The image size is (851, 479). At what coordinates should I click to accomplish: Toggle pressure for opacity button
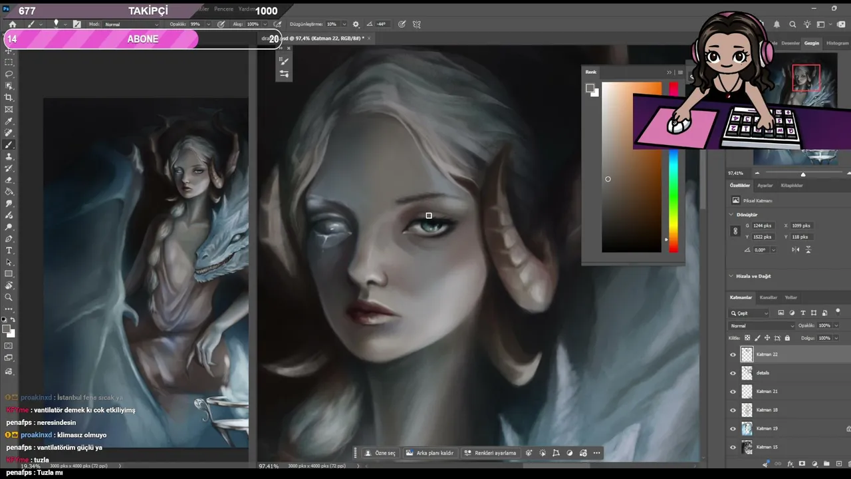click(x=221, y=24)
